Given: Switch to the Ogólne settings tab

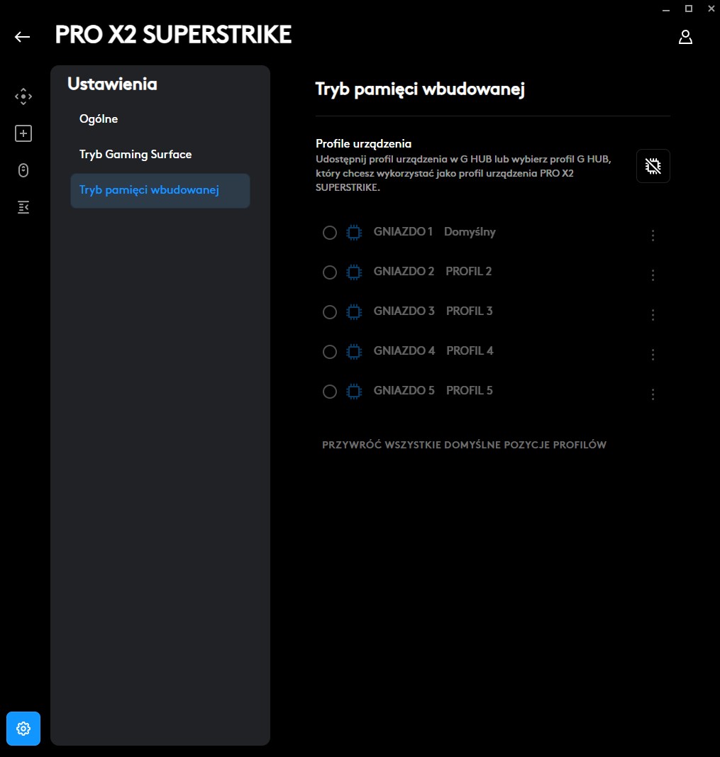Looking at the screenshot, I should coord(99,119).
